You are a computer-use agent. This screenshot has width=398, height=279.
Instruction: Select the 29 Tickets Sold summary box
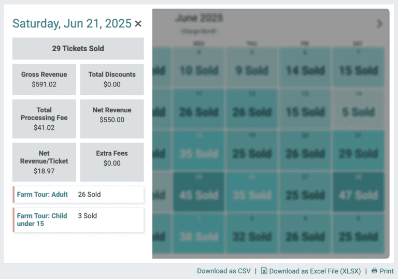pos(78,49)
